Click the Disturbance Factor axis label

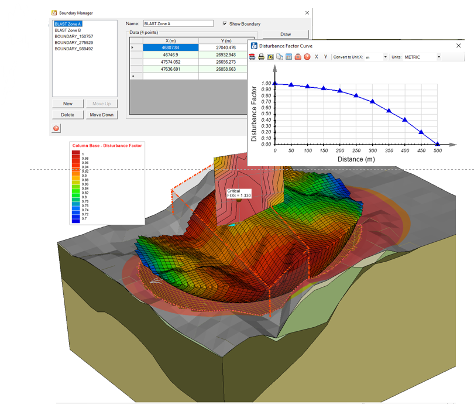(x=254, y=114)
